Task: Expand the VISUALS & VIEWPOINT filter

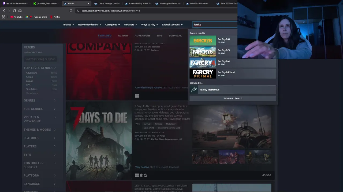Action: (x=40, y=119)
